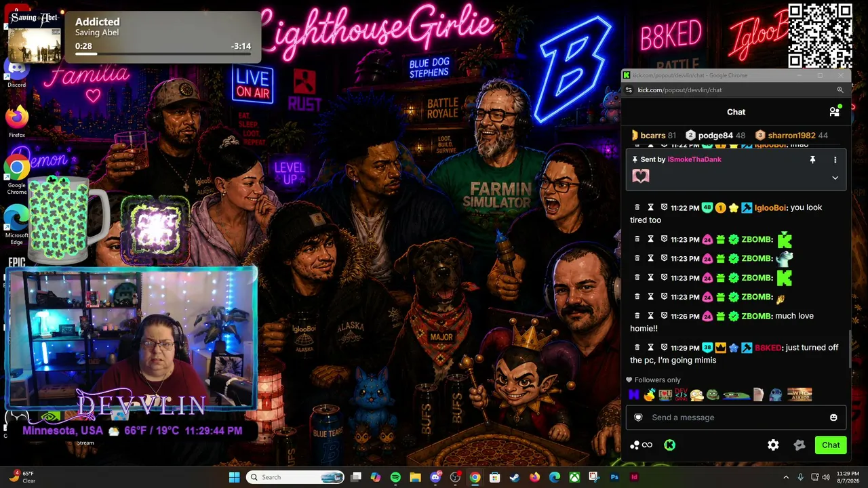Click the Send a message input field

(736, 418)
